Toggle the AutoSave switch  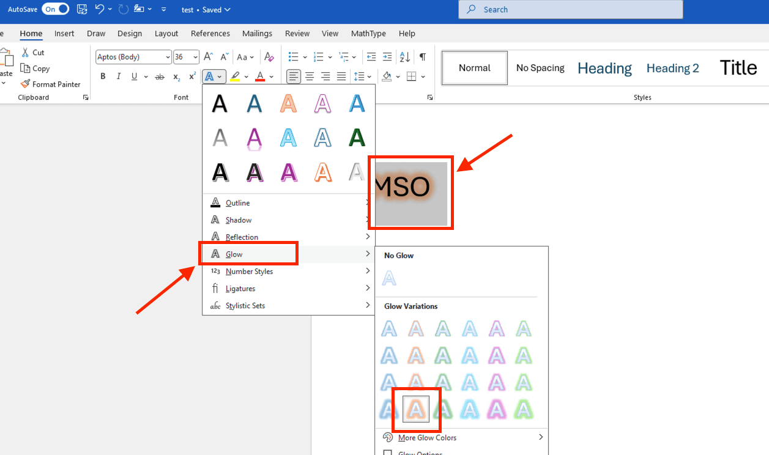pos(55,9)
